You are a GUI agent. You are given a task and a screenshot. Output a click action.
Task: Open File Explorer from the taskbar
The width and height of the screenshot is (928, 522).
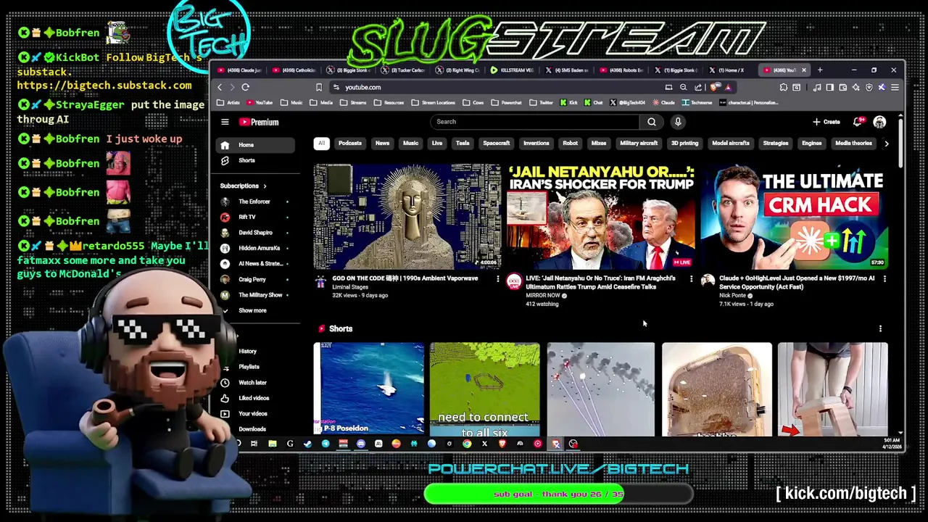(272, 444)
